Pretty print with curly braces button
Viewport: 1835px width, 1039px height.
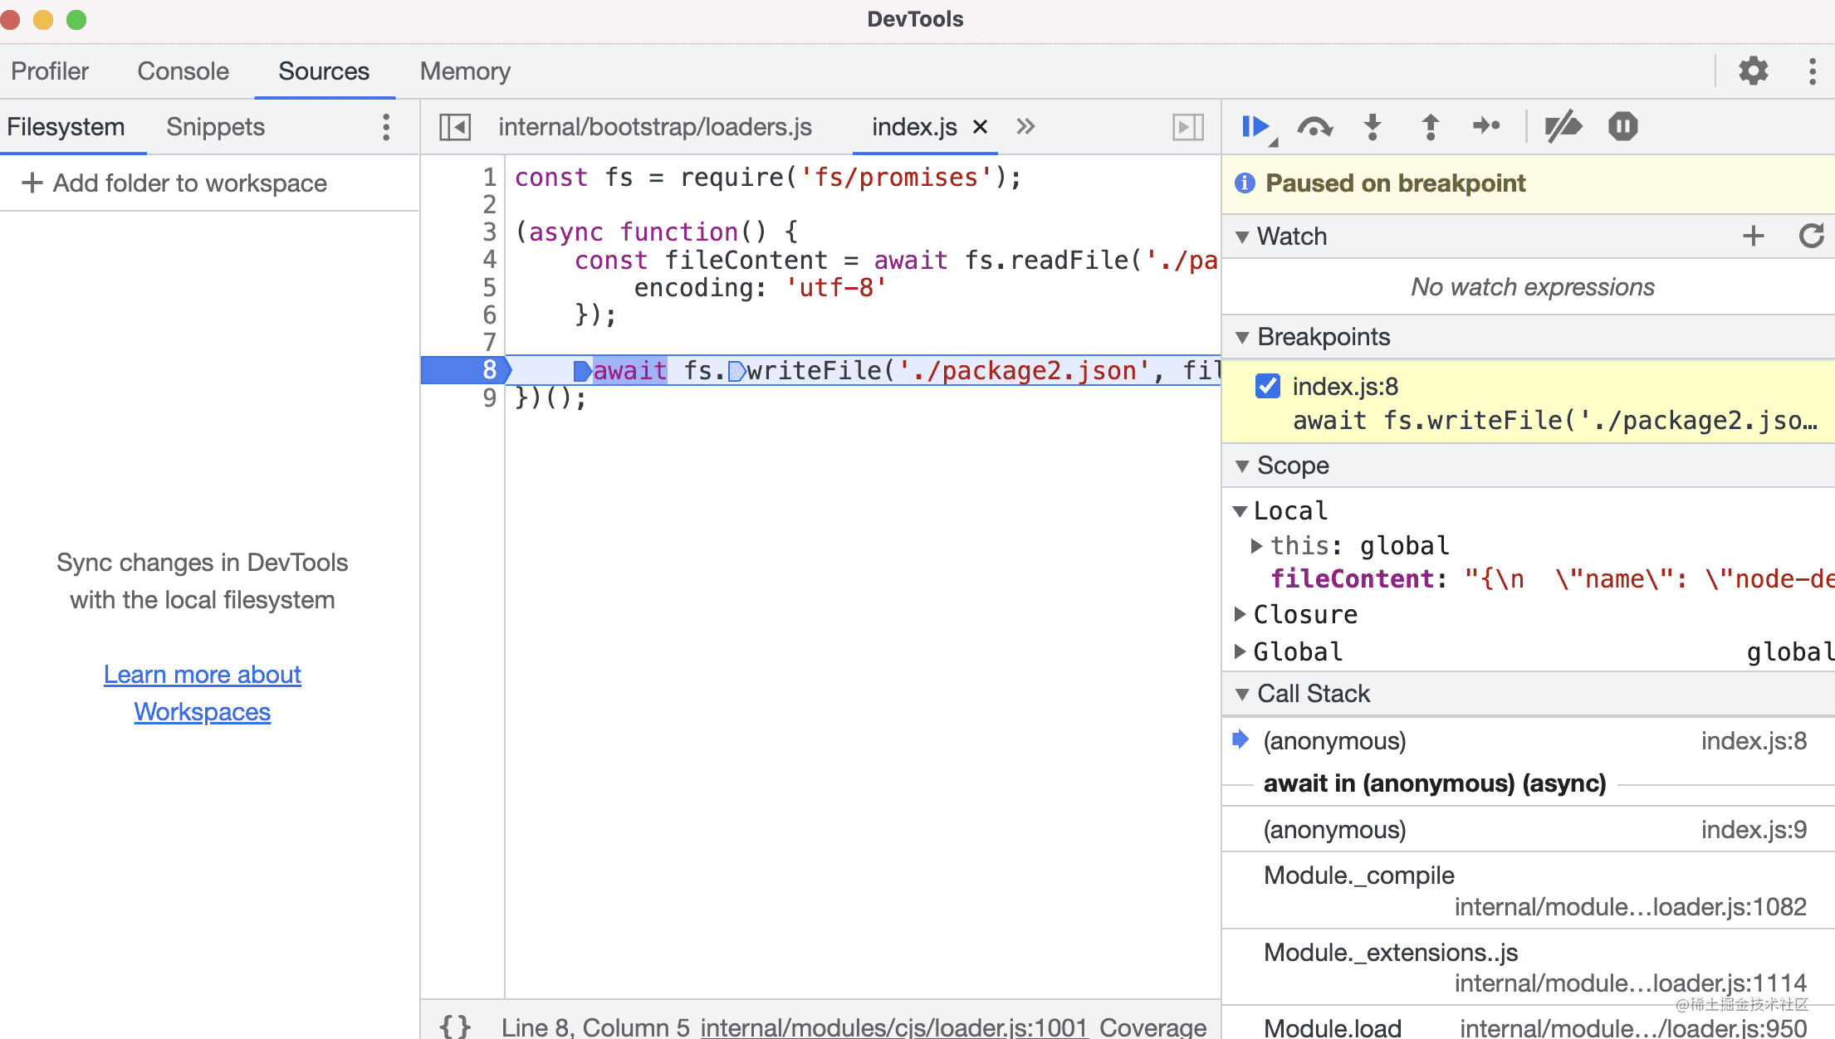(x=455, y=1026)
